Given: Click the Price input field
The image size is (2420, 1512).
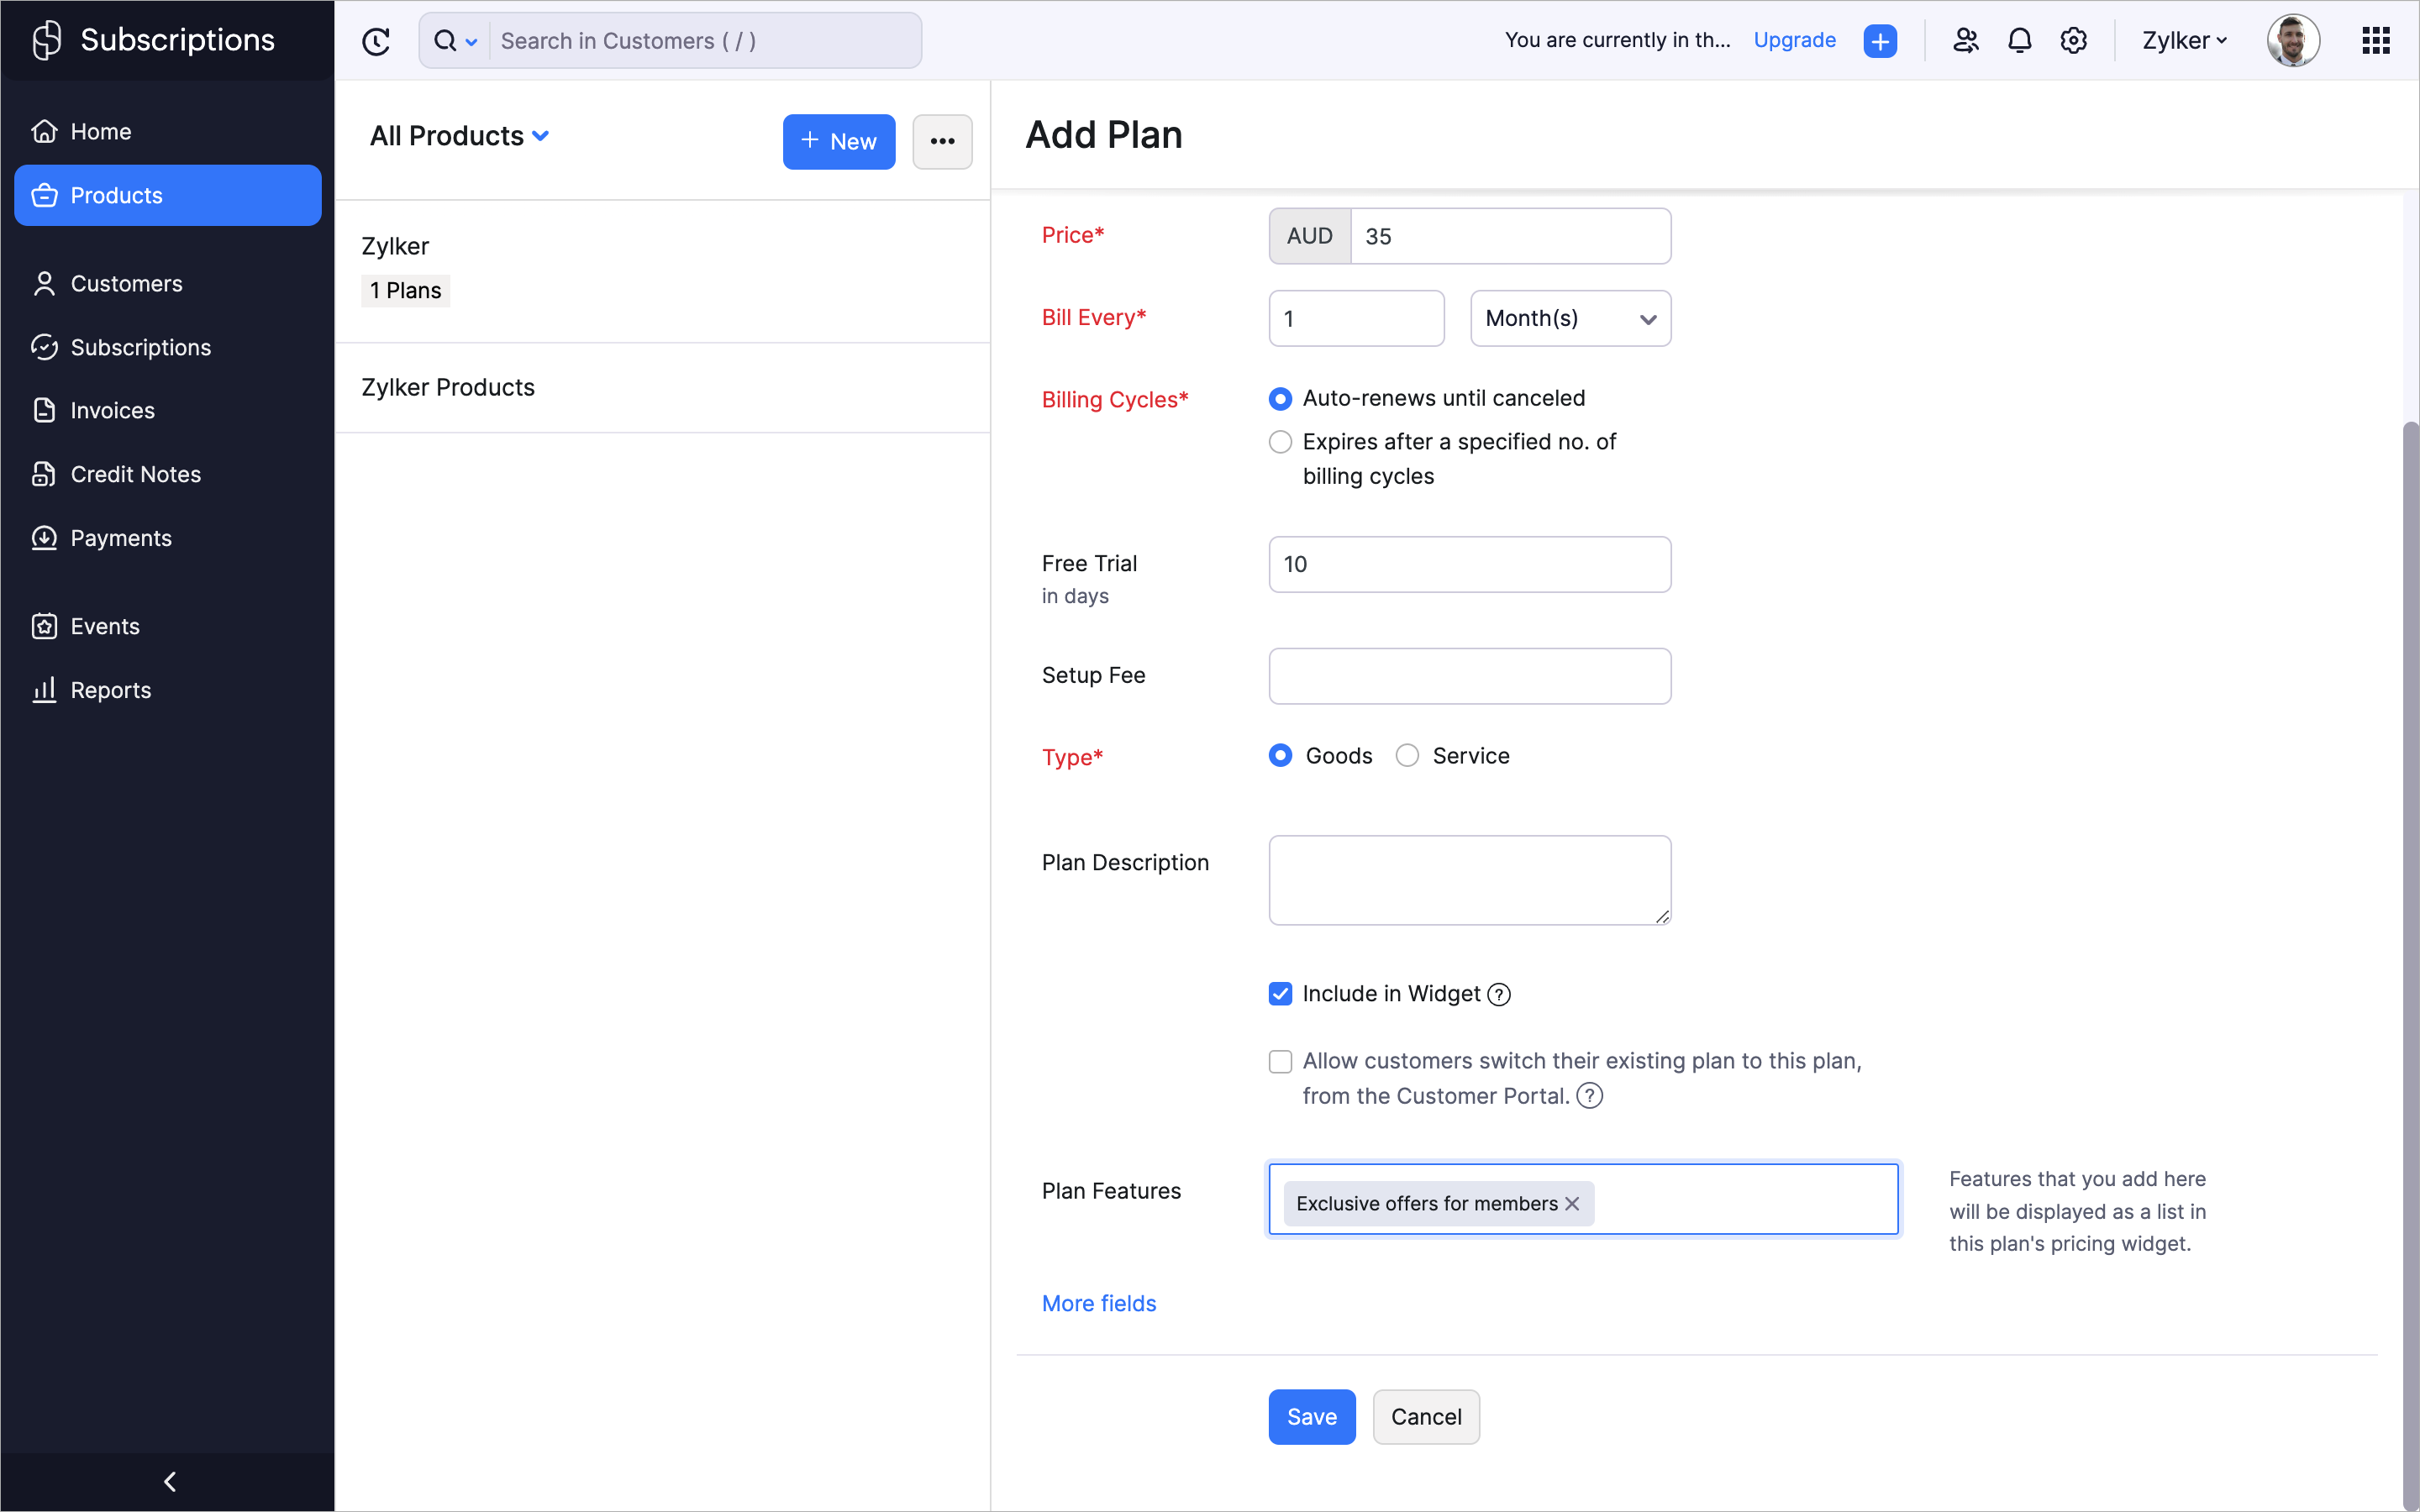Looking at the screenshot, I should click(x=1510, y=236).
